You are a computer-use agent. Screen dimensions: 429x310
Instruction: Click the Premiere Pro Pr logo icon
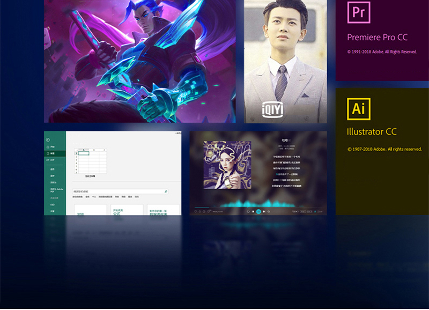pyautogui.click(x=359, y=12)
